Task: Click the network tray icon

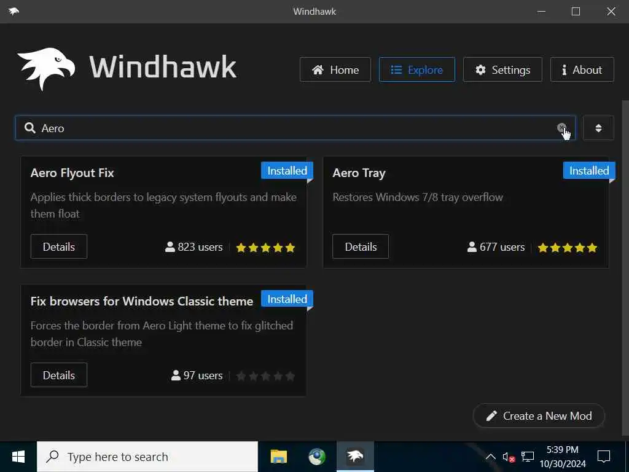Action: tap(528, 457)
